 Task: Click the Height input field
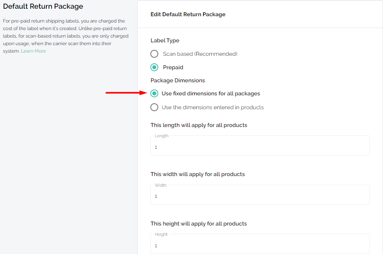pos(260,246)
